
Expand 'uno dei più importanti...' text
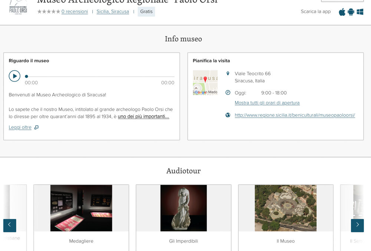[143, 116]
